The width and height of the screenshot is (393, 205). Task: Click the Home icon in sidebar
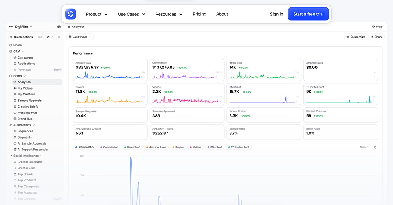[11, 45]
